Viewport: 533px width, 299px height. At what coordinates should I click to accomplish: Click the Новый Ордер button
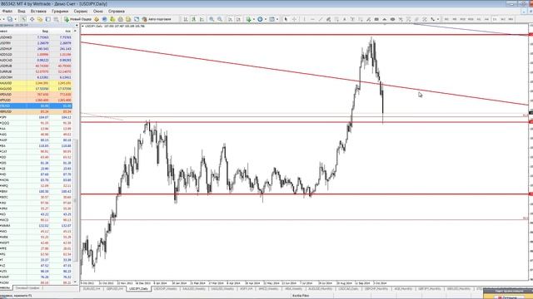77,19
